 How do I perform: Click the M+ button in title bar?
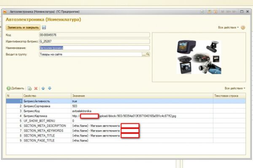[228, 12]
